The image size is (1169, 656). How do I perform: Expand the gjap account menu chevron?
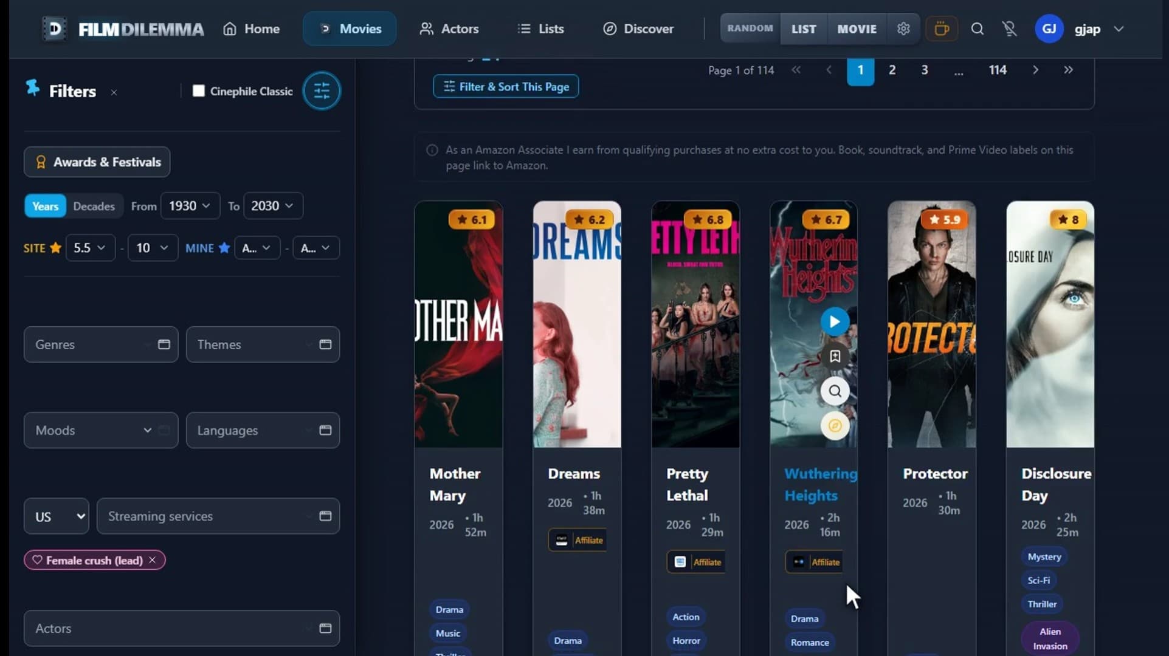click(x=1119, y=29)
